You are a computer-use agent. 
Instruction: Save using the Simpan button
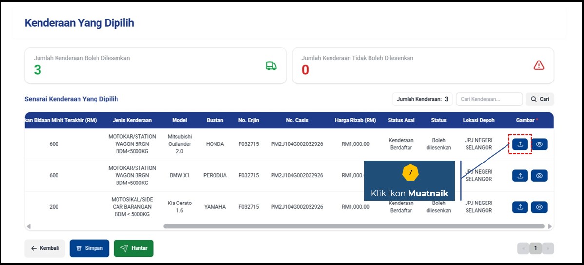89,248
